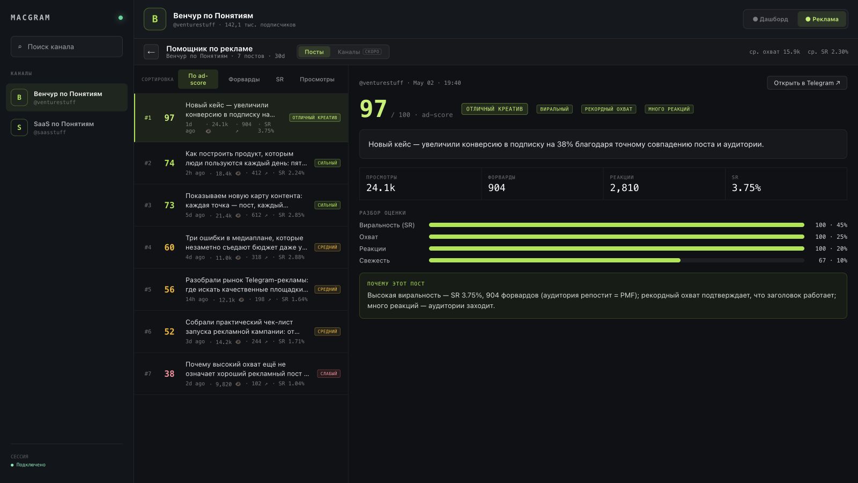Click the Просмотры 24.1k stat card

coord(420,184)
